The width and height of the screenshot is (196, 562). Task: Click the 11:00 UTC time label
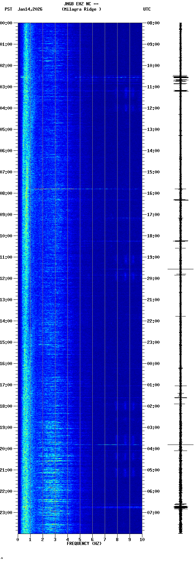click(153, 87)
